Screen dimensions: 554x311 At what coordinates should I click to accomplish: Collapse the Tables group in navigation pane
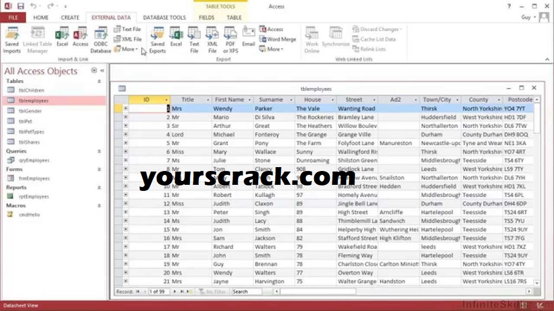[x=99, y=81]
